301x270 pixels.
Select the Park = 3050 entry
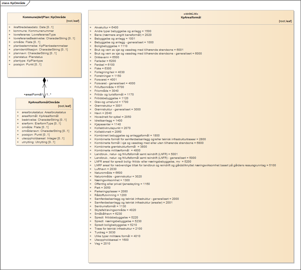tap(103, 188)
